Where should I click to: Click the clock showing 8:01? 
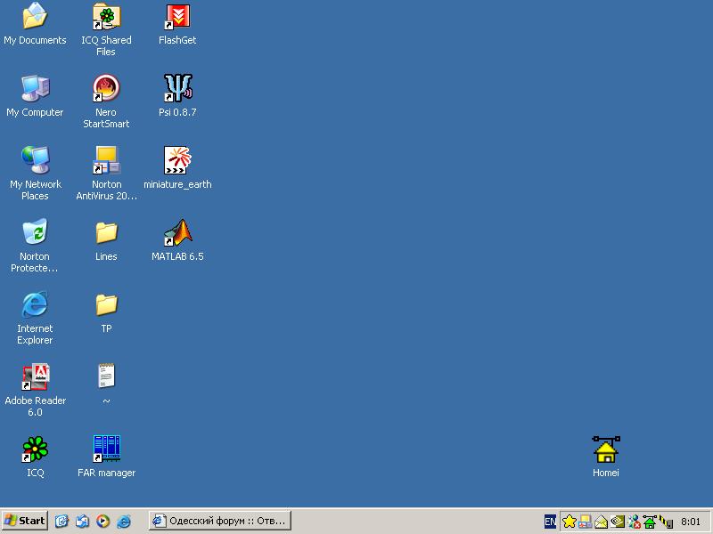coord(691,522)
